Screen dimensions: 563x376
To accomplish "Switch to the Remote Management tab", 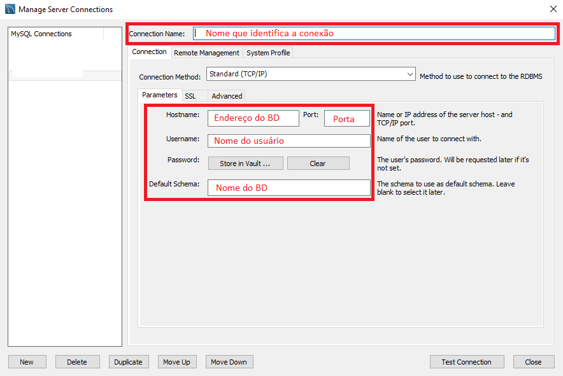I will click(x=206, y=53).
